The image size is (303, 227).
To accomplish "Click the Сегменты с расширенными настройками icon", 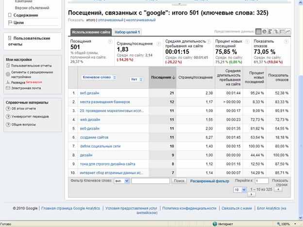I will point(8,74).
